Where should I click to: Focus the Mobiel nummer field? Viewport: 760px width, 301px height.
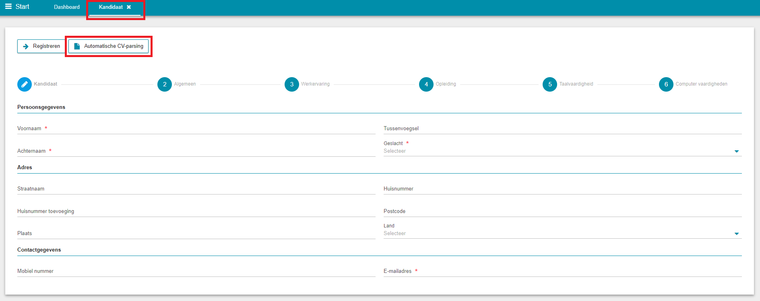pos(196,271)
